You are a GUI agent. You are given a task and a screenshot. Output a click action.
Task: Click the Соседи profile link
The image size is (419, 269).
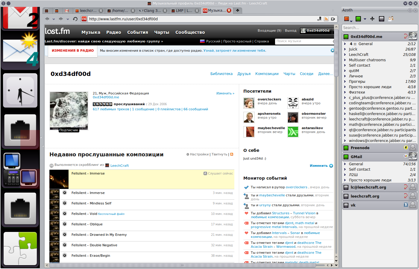(306, 74)
